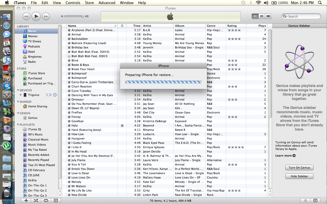
Task: Click the volume slider knob
Action: point(83,16)
